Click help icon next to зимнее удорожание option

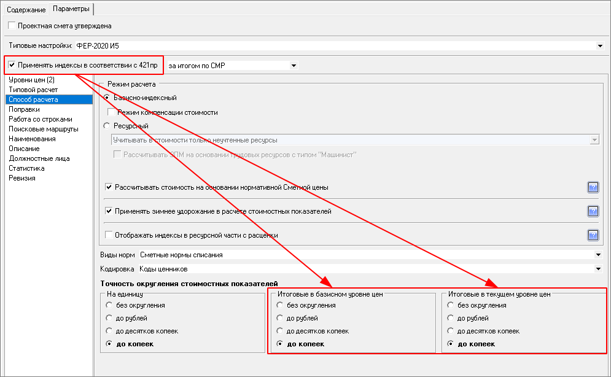pyautogui.click(x=593, y=211)
